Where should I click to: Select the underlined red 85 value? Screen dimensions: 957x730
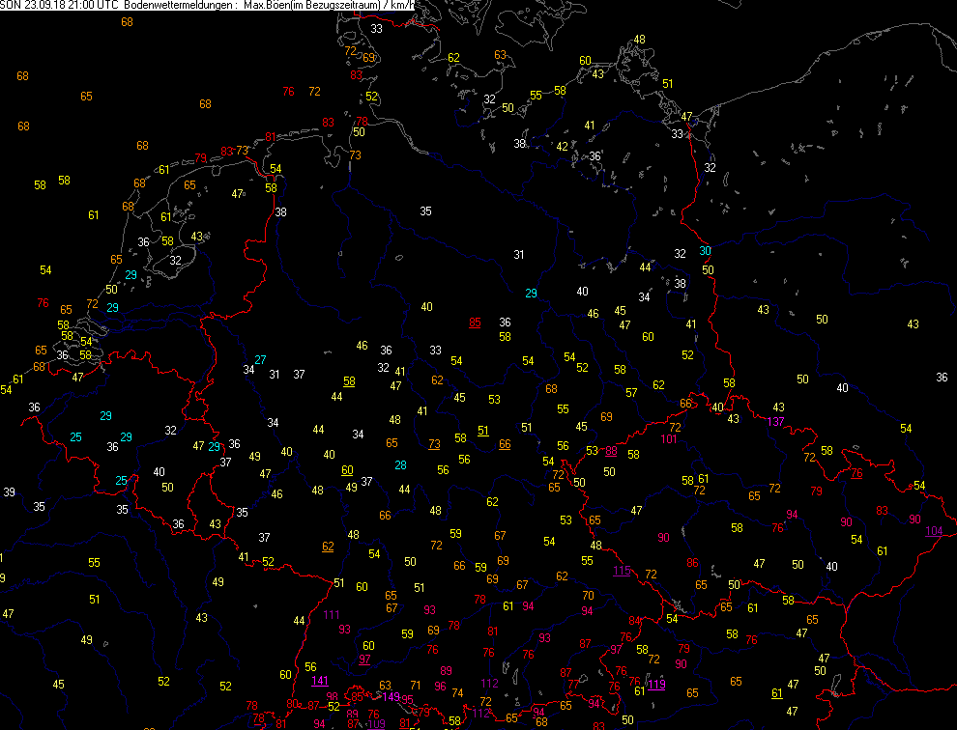click(475, 323)
